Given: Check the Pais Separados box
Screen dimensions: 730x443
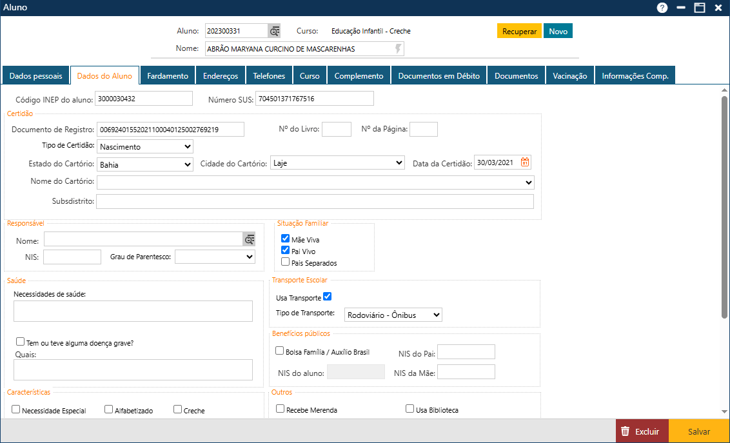Looking at the screenshot, I should (286, 262).
